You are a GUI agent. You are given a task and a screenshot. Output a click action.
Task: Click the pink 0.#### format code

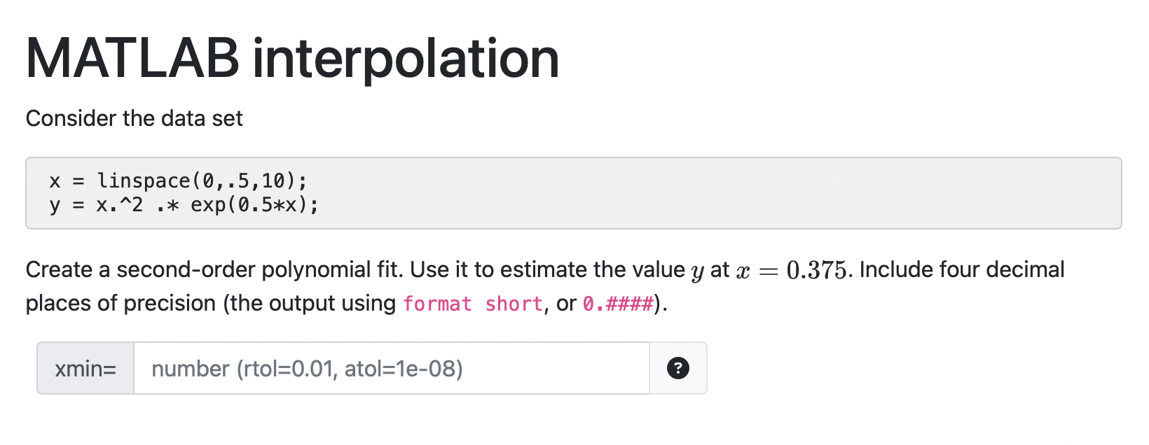618,304
